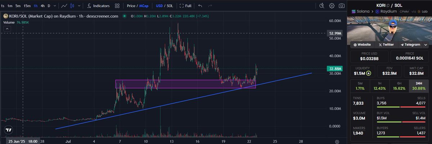Select the D daily timeframe
This screenshot has height=144, width=432.
49,6
